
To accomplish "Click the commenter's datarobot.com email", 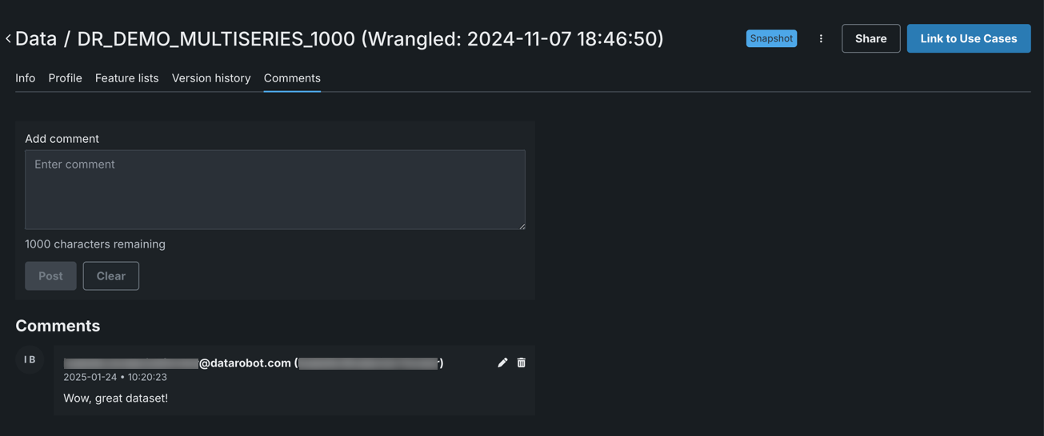I will coord(245,363).
